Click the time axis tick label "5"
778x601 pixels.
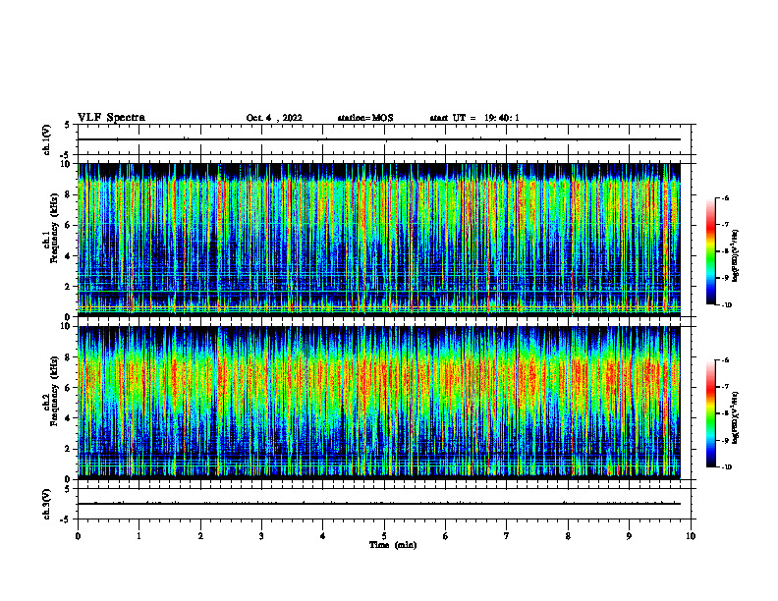click(x=384, y=536)
